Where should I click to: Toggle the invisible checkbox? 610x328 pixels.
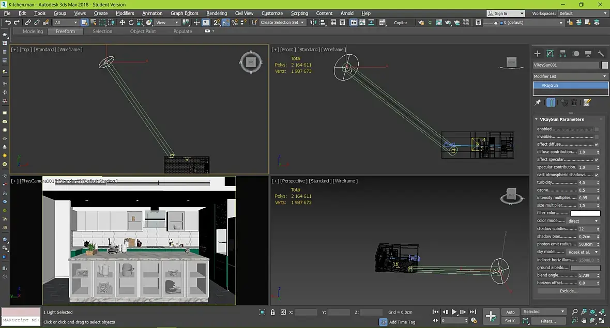[x=597, y=137]
